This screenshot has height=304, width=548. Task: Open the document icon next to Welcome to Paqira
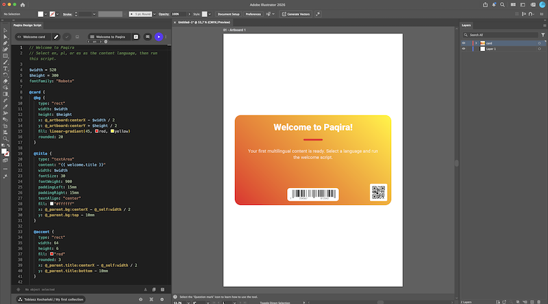point(136,37)
